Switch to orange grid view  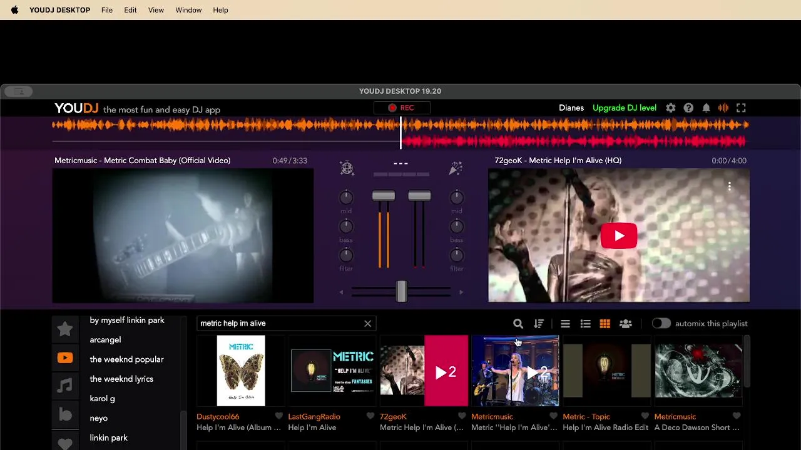605,324
